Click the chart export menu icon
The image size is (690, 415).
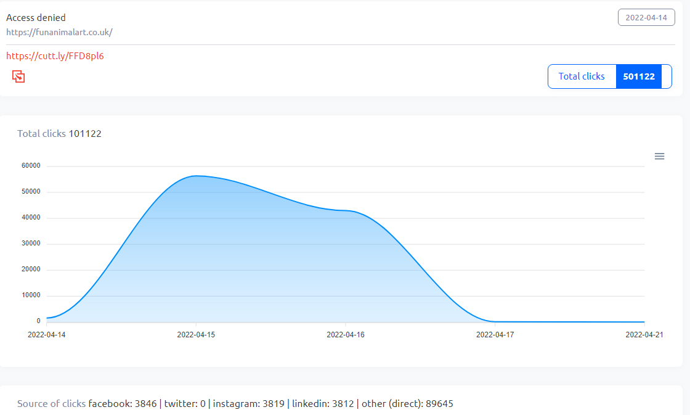click(x=659, y=156)
